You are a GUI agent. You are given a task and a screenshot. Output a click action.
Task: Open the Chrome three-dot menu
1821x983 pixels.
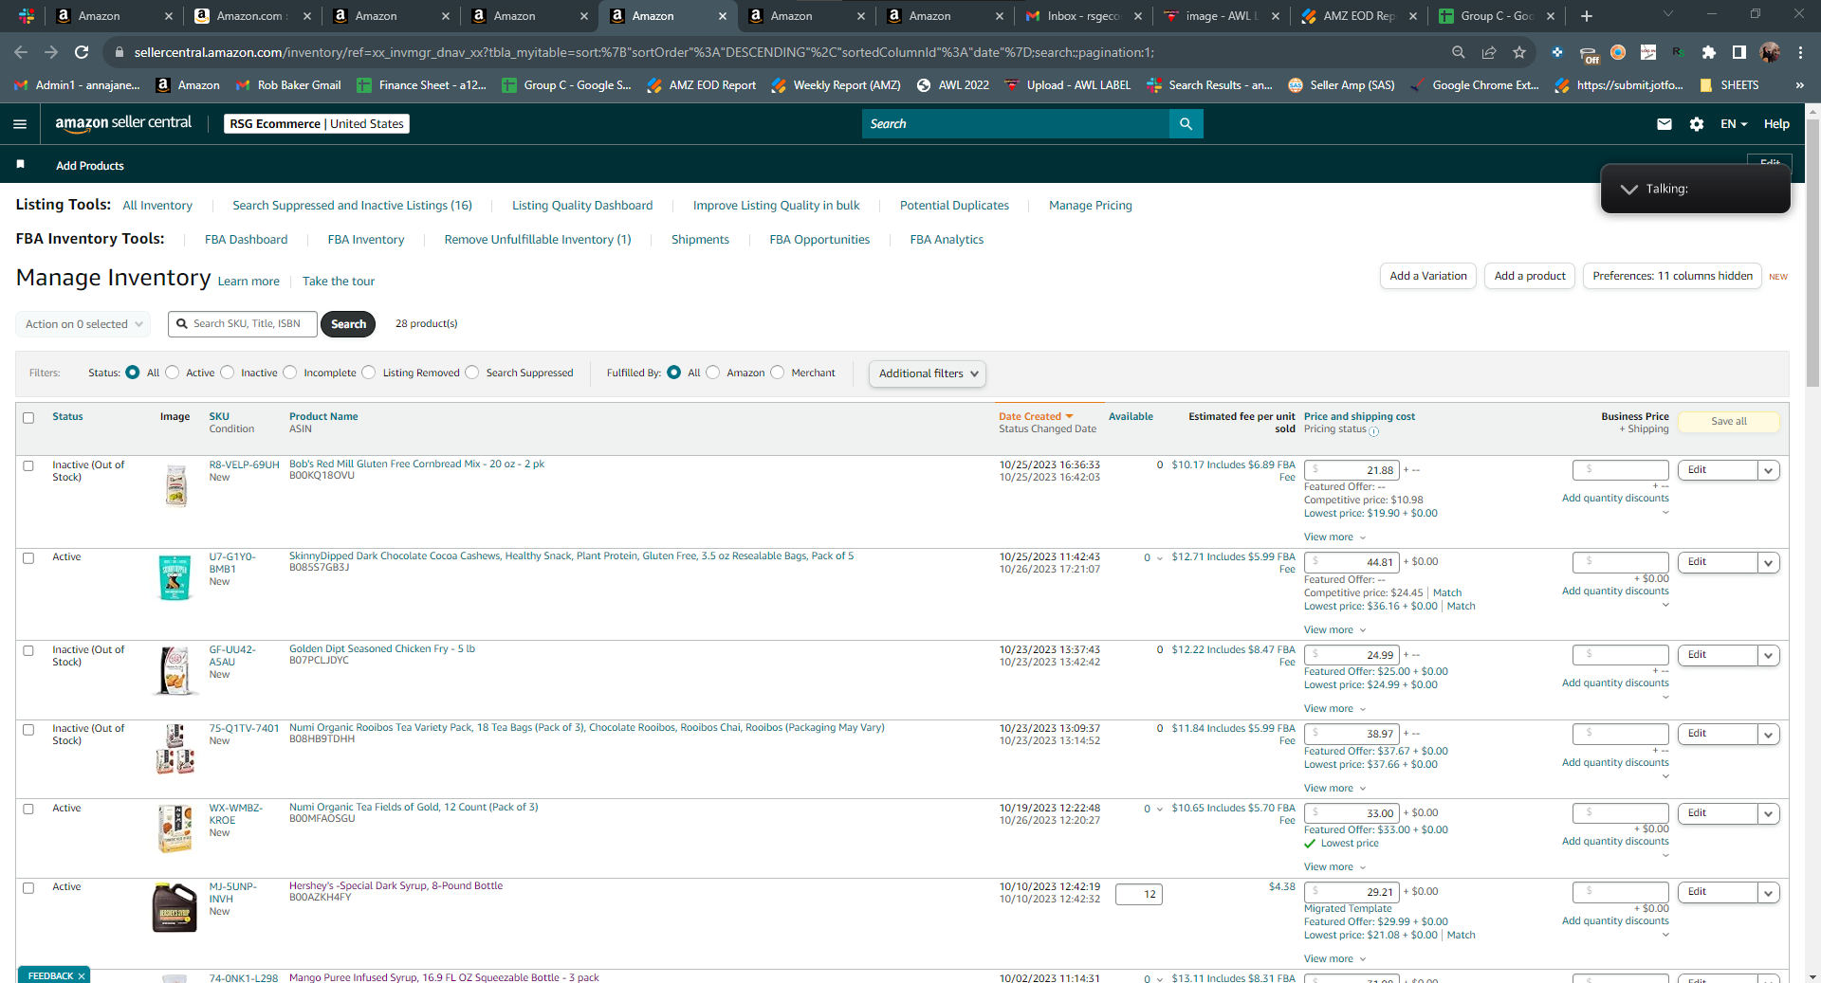pyautogui.click(x=1800, y=52)
